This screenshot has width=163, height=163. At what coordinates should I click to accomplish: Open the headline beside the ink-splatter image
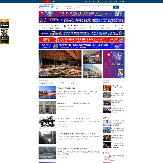pyautogui.click(x=74, y=119)
